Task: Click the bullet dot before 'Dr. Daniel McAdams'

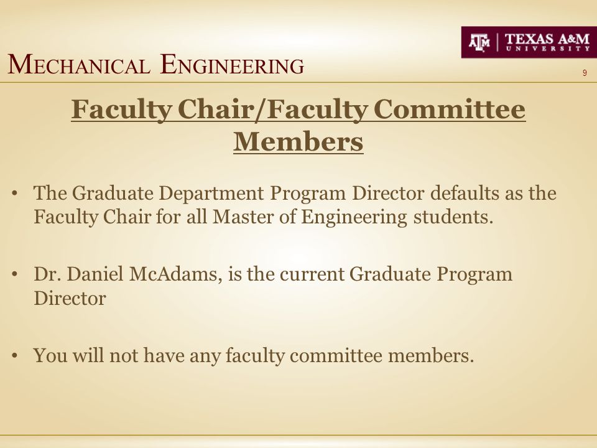Action: click(x=14, y=274)
